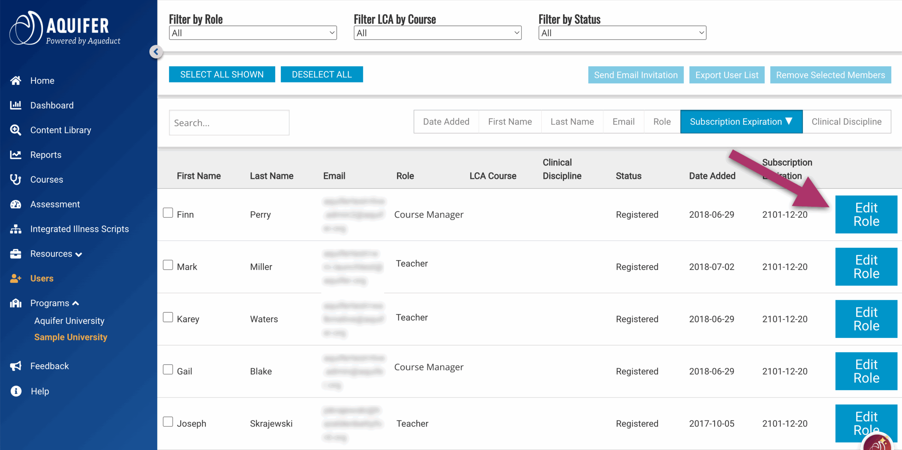Image resolution: width=902 pixels, height=450 pixels.
Task: Click Edit Role for Karey Waters
Action: (x=866, y=319)
